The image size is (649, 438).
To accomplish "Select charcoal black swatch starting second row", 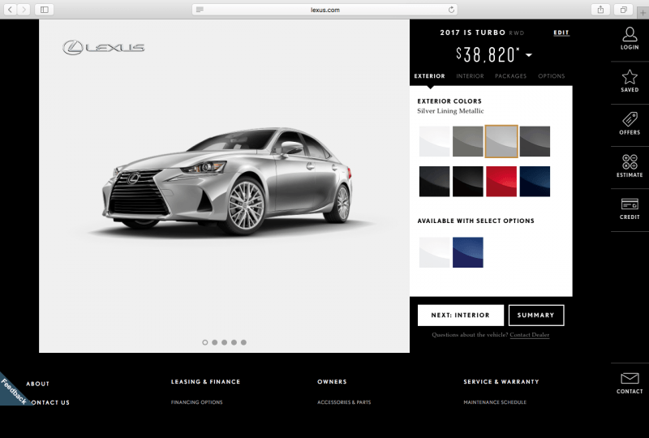I will pos(434,182).
